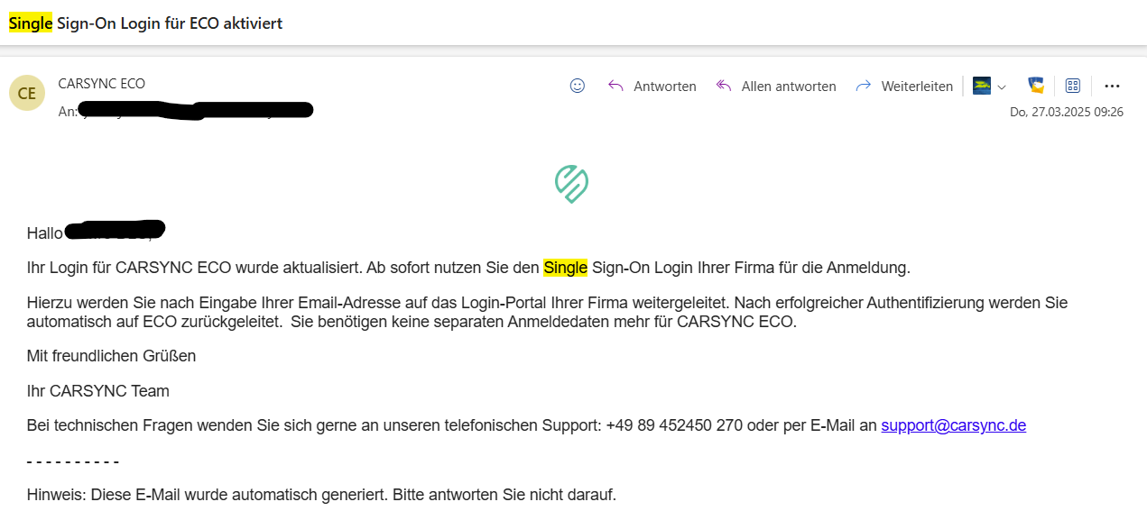Click the highlighted word 'Single' in the body
The height and width of the screenshot is (511, 1147).
click(x=566, y=268)
